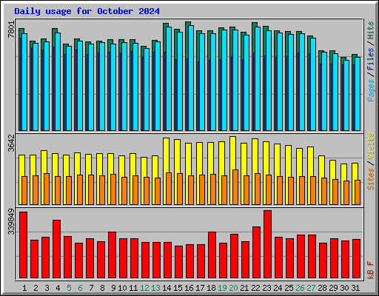Click the 3642 axis value label
This screenshot has width=379, height=296.
pyautogui.click(x=11, y=143)
